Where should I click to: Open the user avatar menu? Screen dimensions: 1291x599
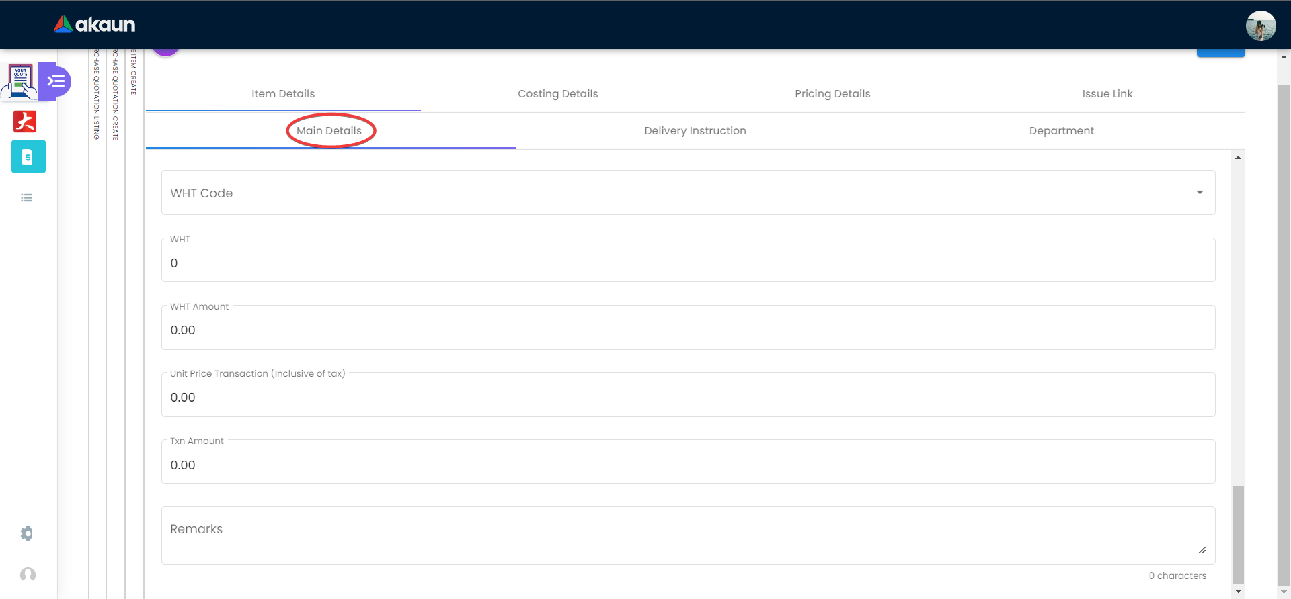coord(1261,26)
